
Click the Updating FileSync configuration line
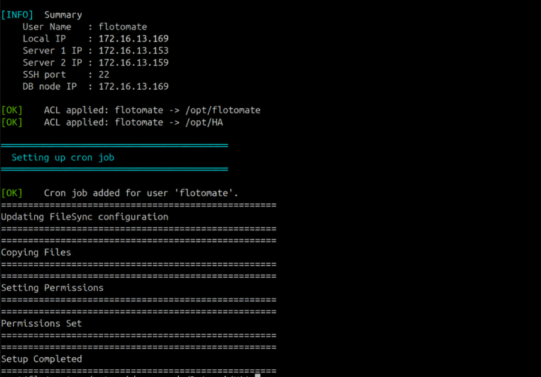pos(85,217)
